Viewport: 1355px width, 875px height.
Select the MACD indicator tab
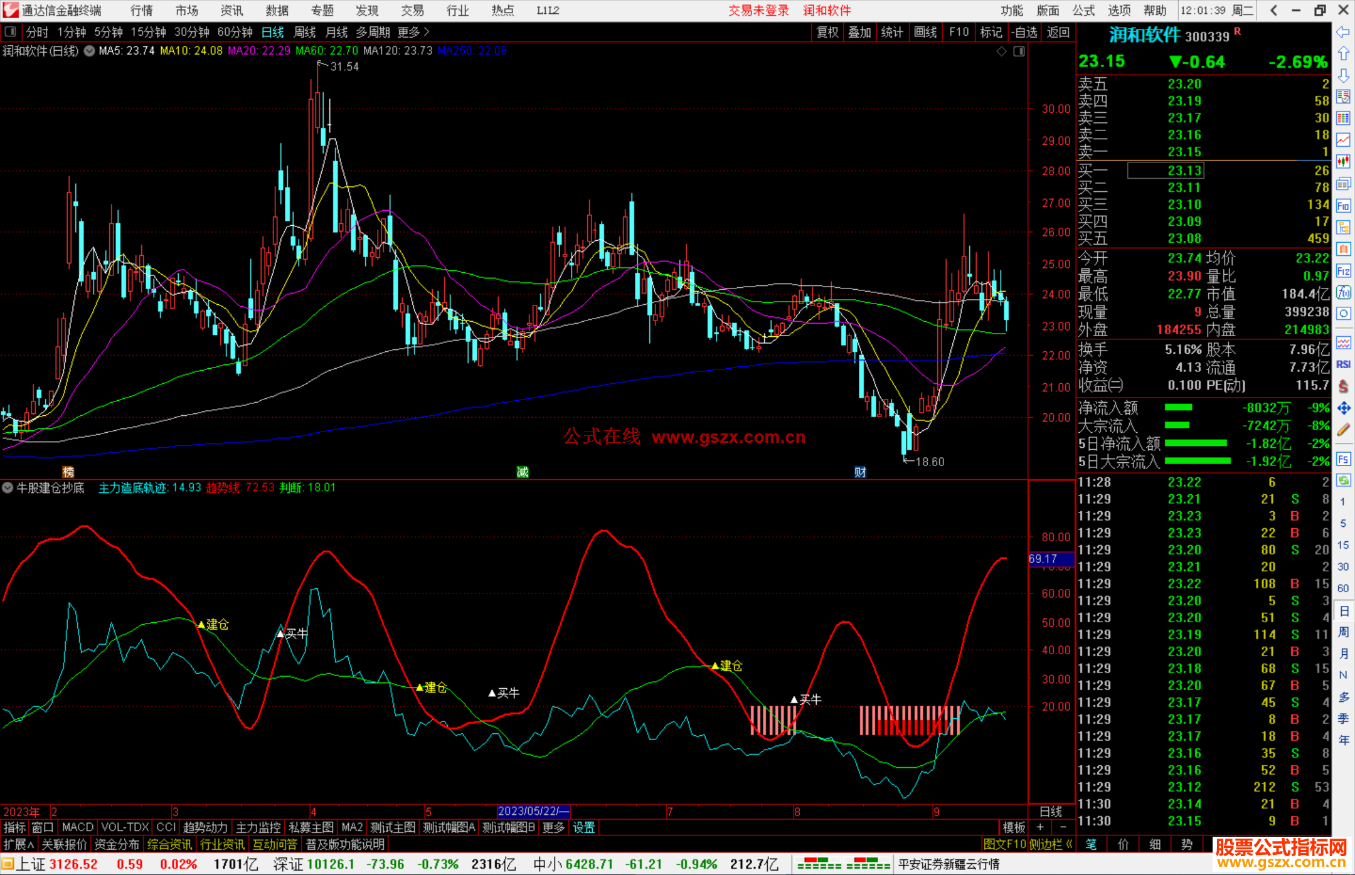point(78,827)
